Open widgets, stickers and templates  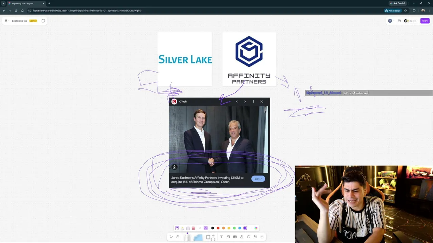pyautogui.click(x=255, y=237)
